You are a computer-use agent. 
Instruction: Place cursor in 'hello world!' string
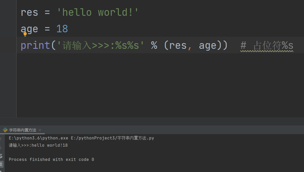tap(98, 12)
